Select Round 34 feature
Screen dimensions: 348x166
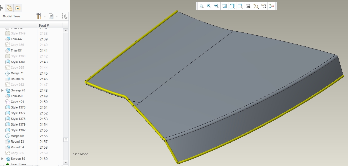pyautogui.click(x=17, y=147)
